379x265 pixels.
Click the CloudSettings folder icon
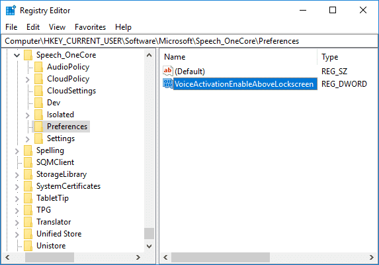tap(38, 91)
